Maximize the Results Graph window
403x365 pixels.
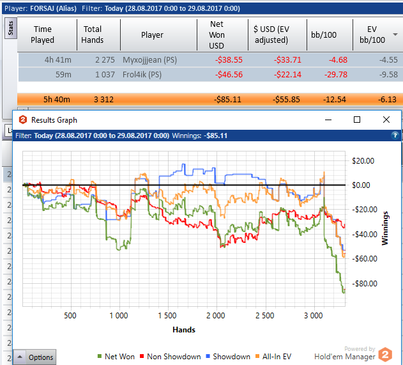pos(357,120)
